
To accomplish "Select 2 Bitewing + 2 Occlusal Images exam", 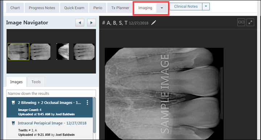I will [x=50, y=108].
